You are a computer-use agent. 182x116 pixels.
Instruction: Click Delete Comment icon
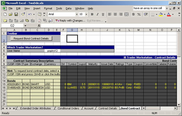pyautogui.click(x=32, y=21)
